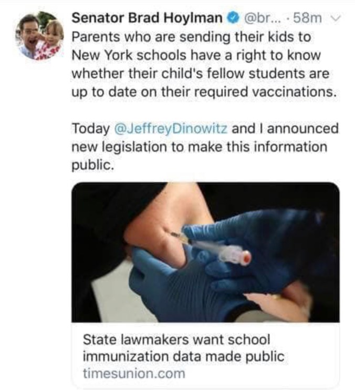Click 'immunization data made public' card text
This screenshot has width=355, height=390.
click(x=183, y=357)
